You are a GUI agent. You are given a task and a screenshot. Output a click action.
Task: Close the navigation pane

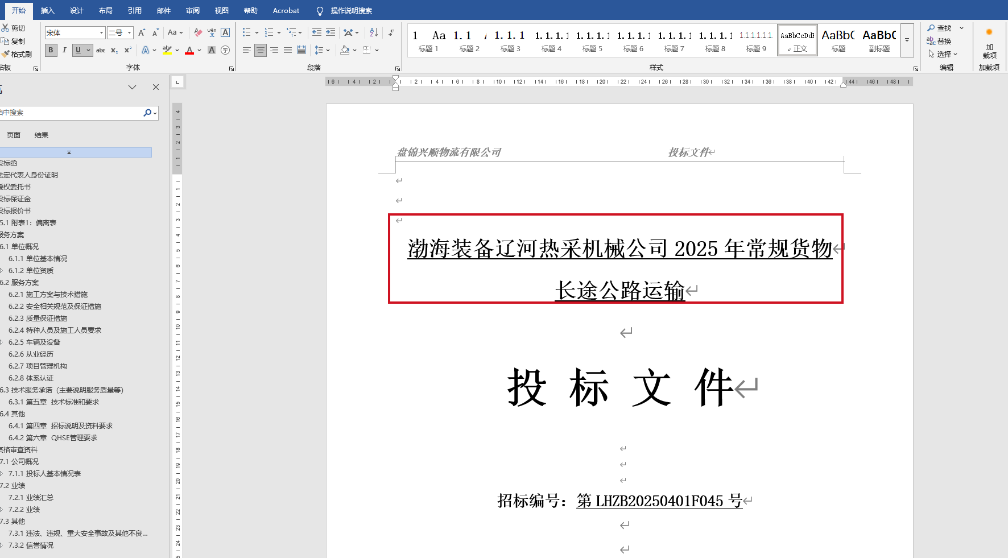point(156,87)
